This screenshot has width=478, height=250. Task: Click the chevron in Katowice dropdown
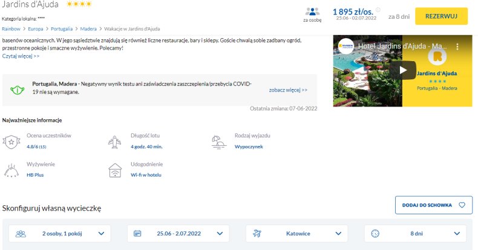[x=338, y=234]
